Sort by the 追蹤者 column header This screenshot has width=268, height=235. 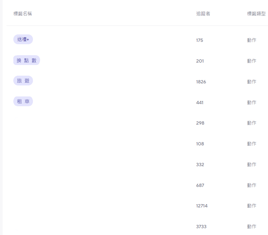(203, 14)
